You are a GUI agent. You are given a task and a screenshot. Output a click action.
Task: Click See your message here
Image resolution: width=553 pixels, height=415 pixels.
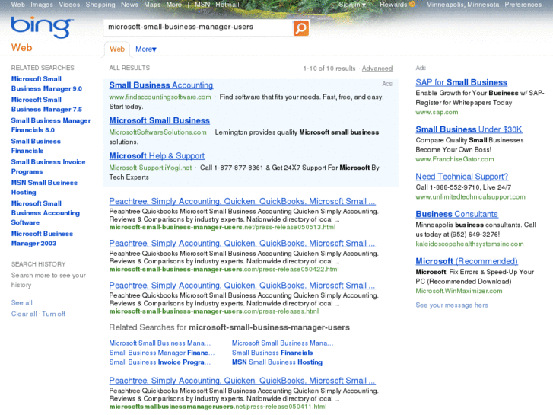point(452,305)
